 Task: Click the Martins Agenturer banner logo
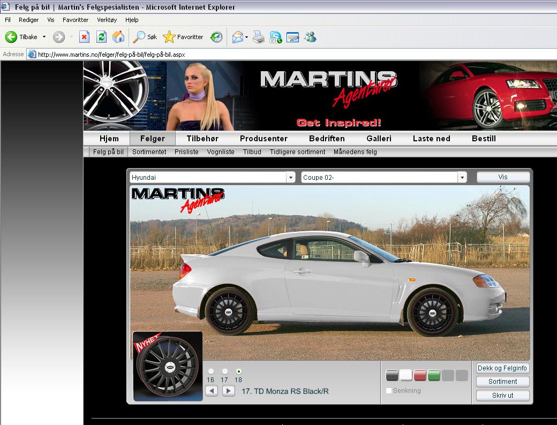point(329,89)
